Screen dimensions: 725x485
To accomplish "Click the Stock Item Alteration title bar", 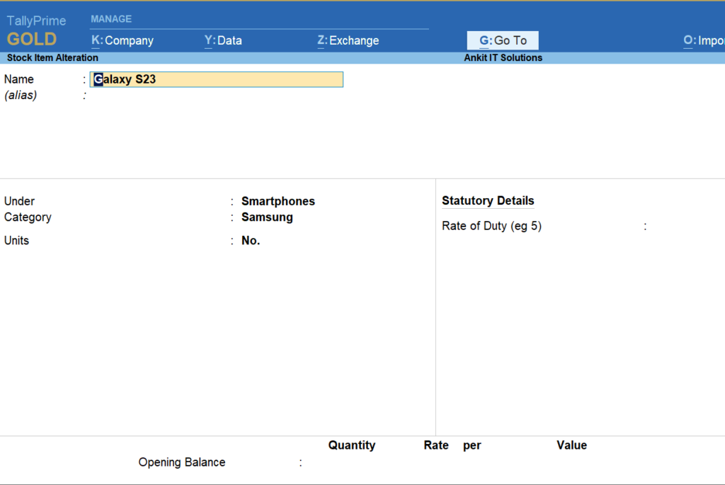I will [52, 57].
